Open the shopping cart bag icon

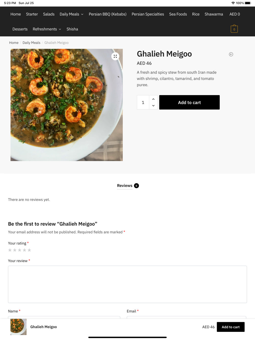pos(234,29)
